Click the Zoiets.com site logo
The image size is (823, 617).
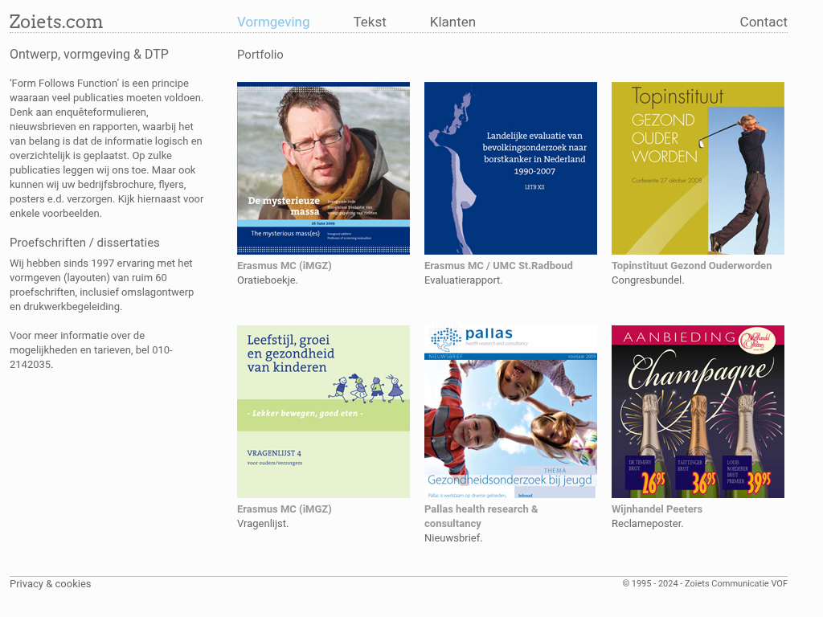[56, 22]
